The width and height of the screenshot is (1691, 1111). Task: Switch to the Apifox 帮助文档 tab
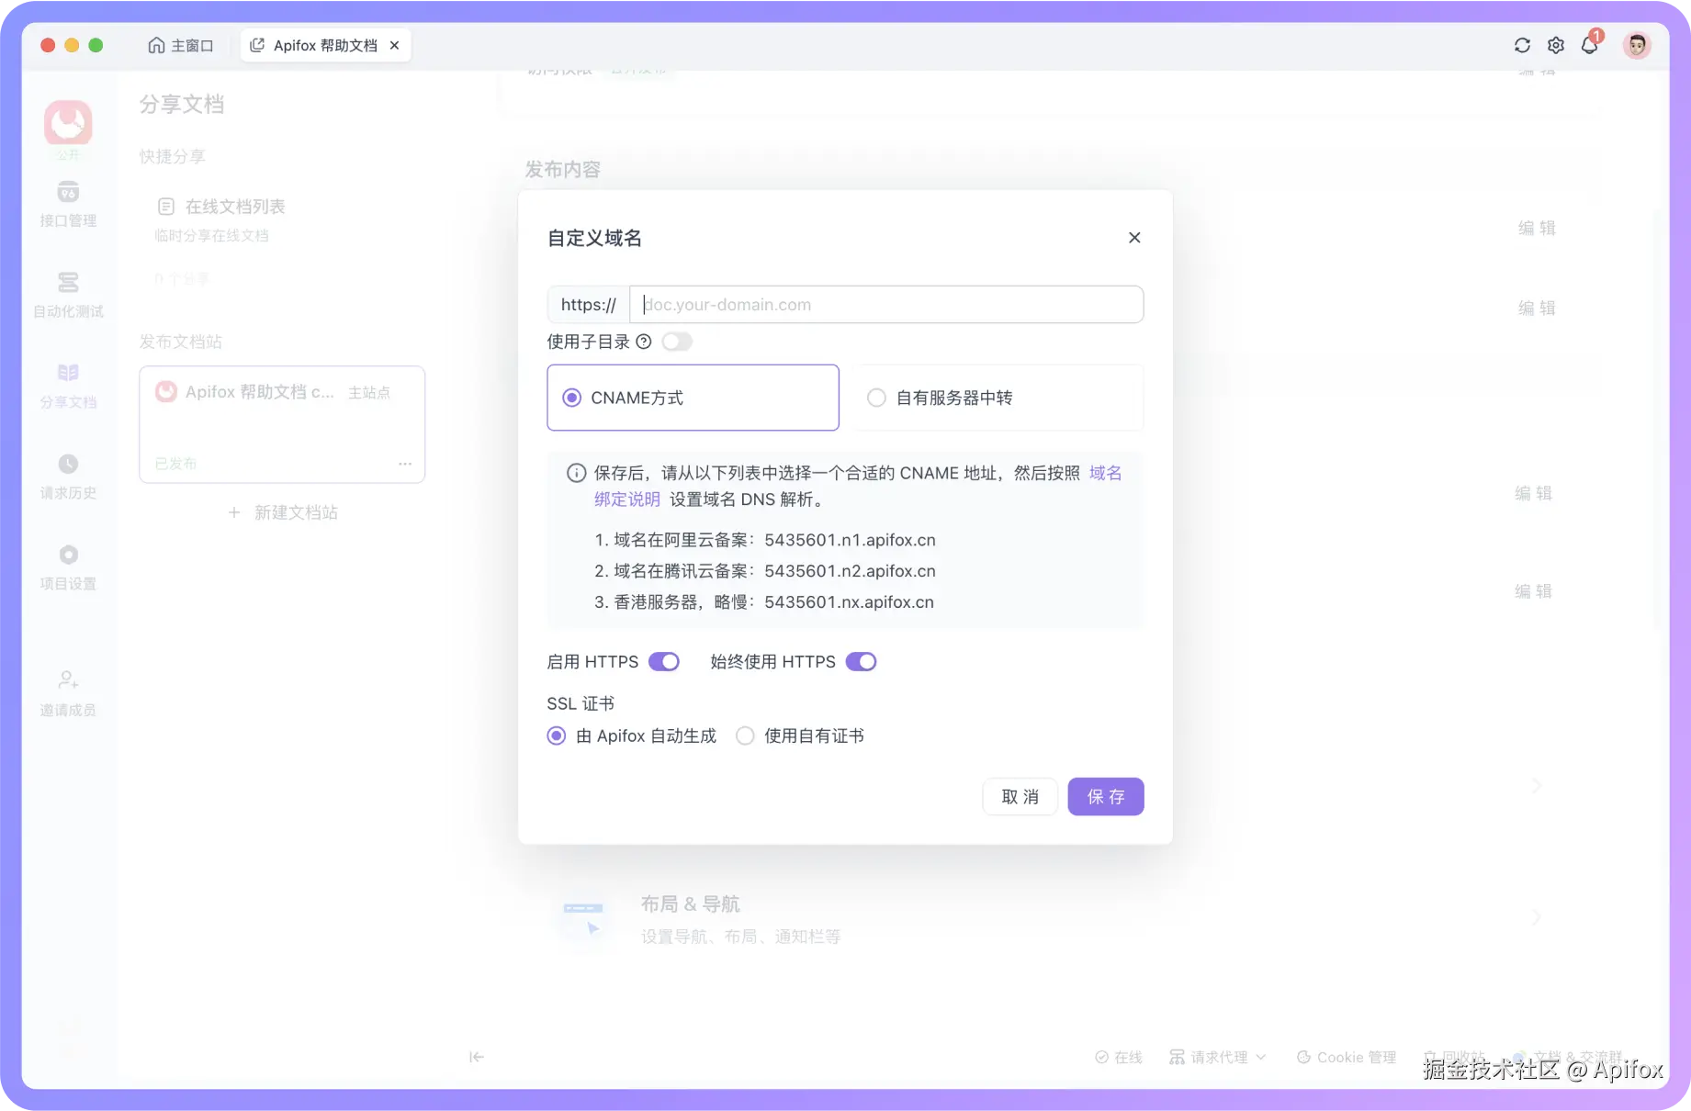320,44
